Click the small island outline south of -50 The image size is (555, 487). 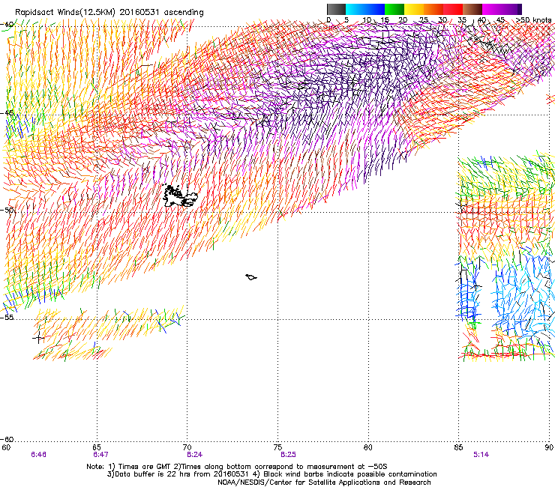tap(251, 277)
